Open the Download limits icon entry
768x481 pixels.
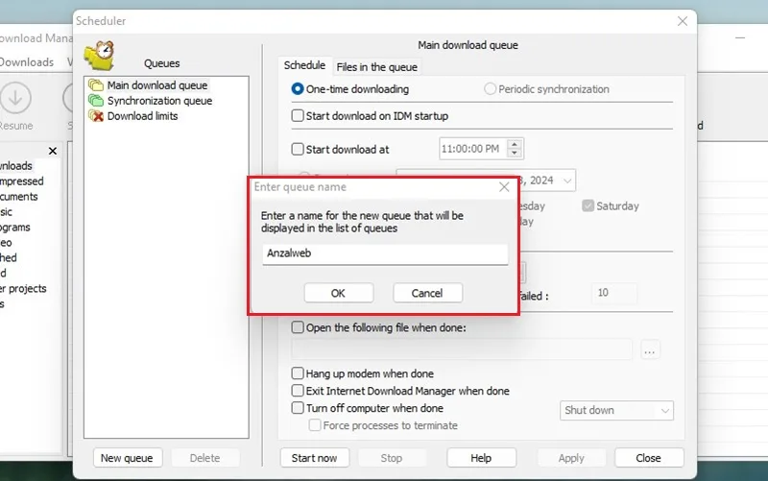click(96, 116)
